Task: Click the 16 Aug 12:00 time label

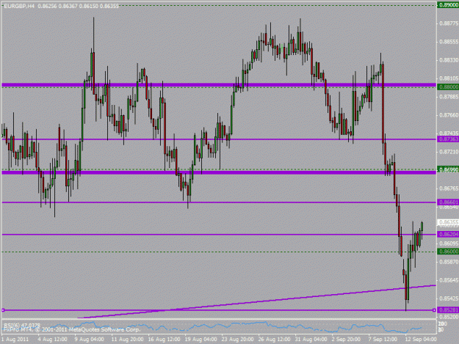Action: pos(165,340)
